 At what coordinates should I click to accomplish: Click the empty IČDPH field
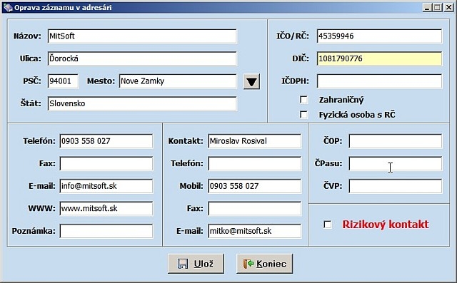coord(379,81)
